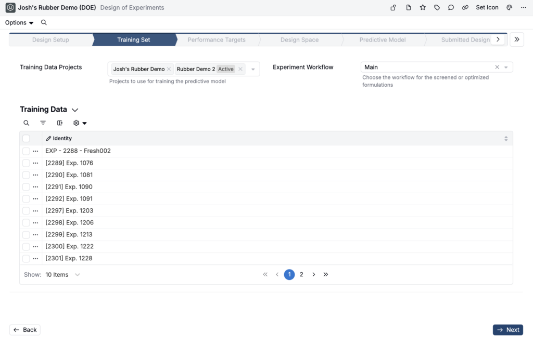Screen dimensions: 533x349
Task: Click the Back button
Action: click(x=25, y=330)
